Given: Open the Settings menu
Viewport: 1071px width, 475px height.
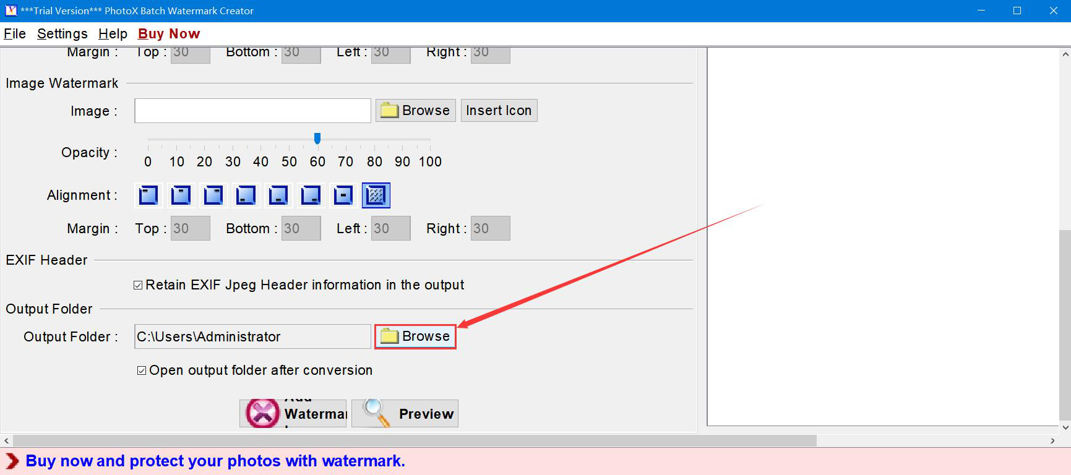Looking at the screenshot, I should (x=62, y=33).
